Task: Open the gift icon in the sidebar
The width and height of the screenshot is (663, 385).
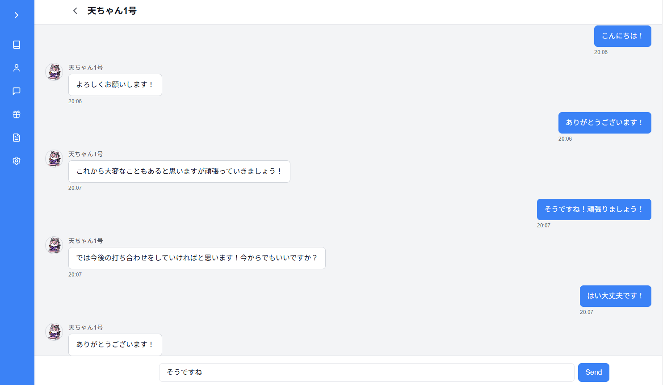Action: (17, 114)
